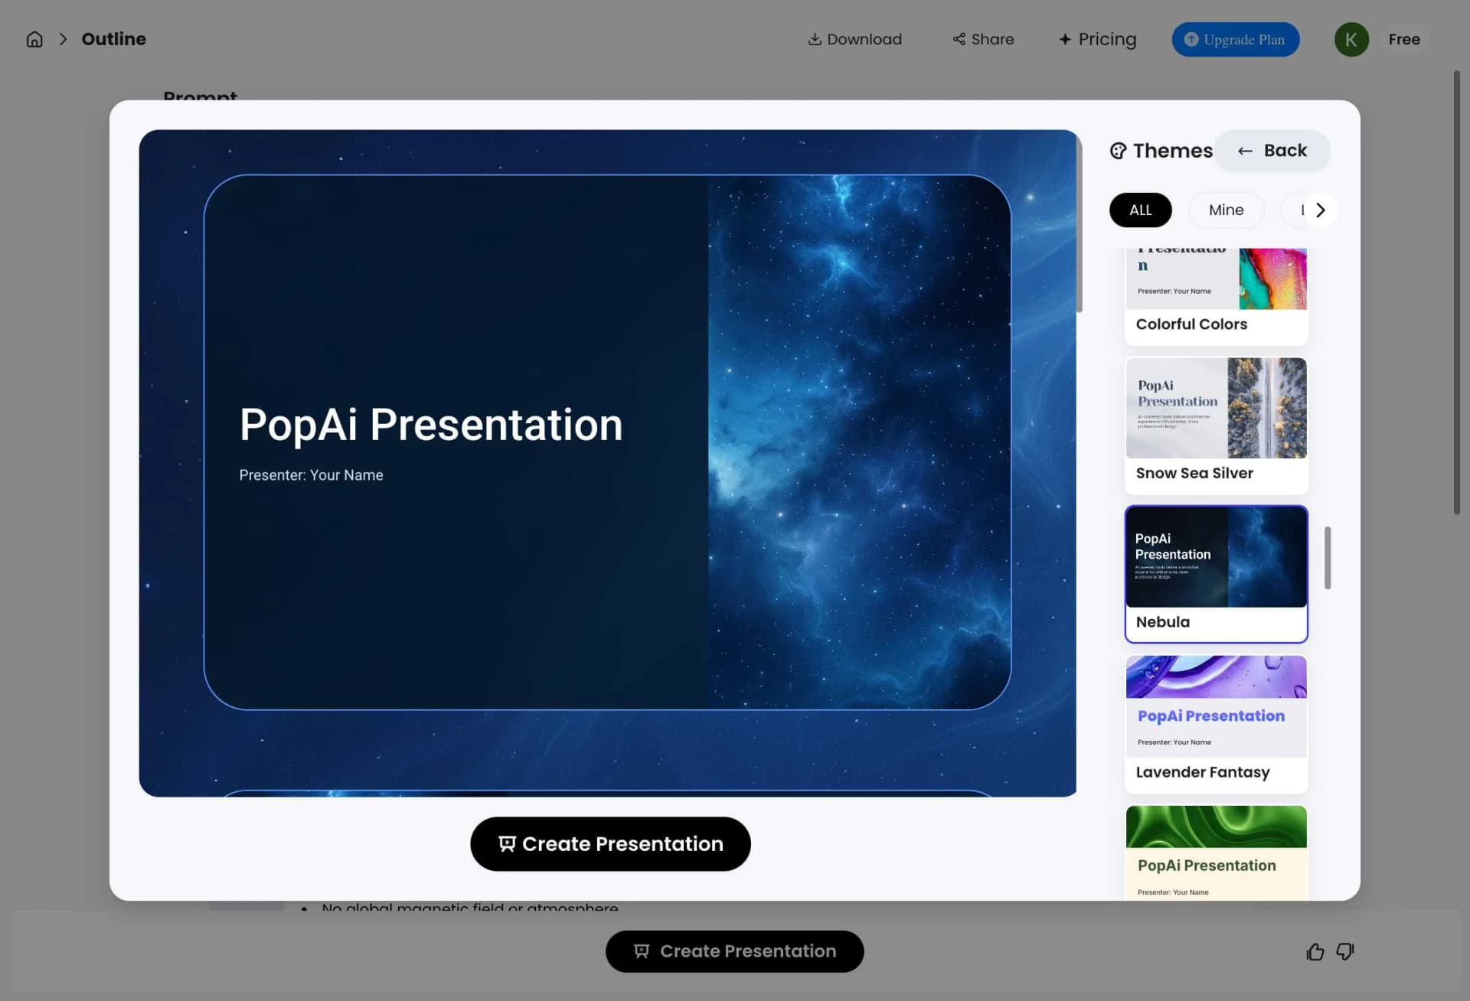
Task: Open the Pricing page link
Action: tap(1097, 39)
